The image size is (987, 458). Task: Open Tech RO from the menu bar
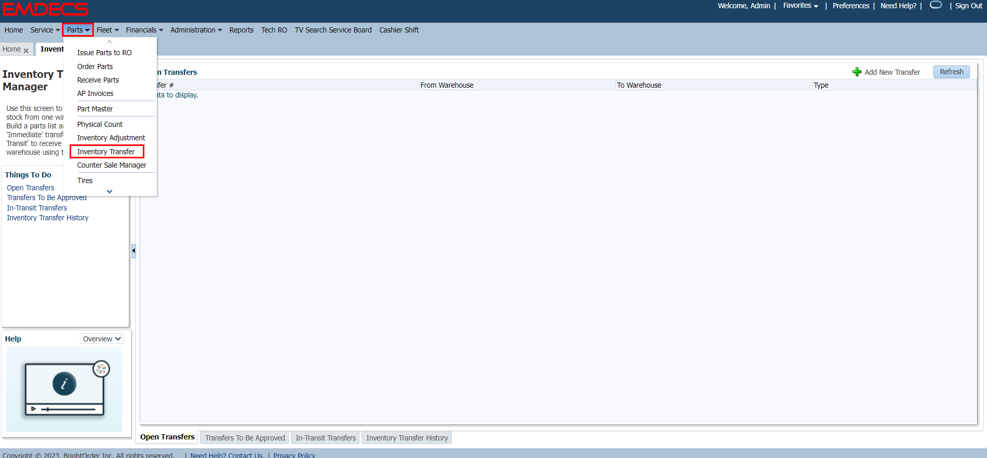(274, 30)
